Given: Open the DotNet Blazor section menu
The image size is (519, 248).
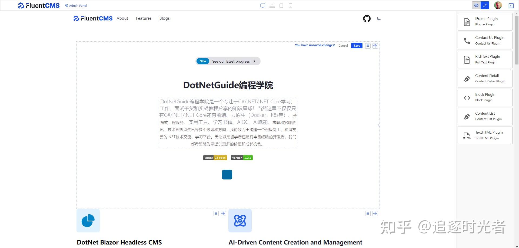Looking at the screenshot, I should pyautogui.click(x=216, y=213).
